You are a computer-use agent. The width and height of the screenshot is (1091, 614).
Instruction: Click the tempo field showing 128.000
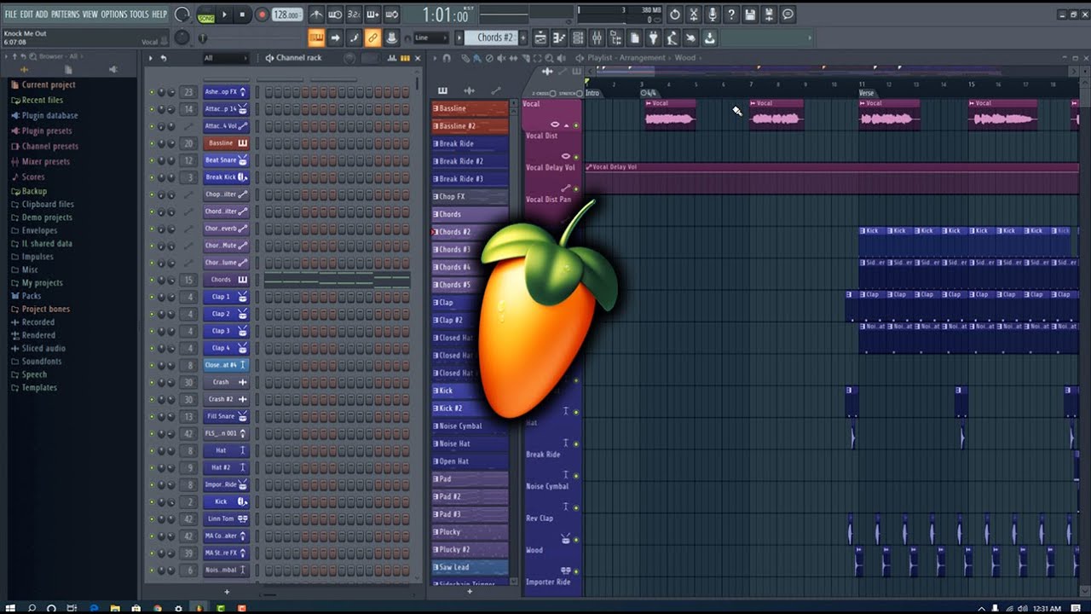pos(287,14)
